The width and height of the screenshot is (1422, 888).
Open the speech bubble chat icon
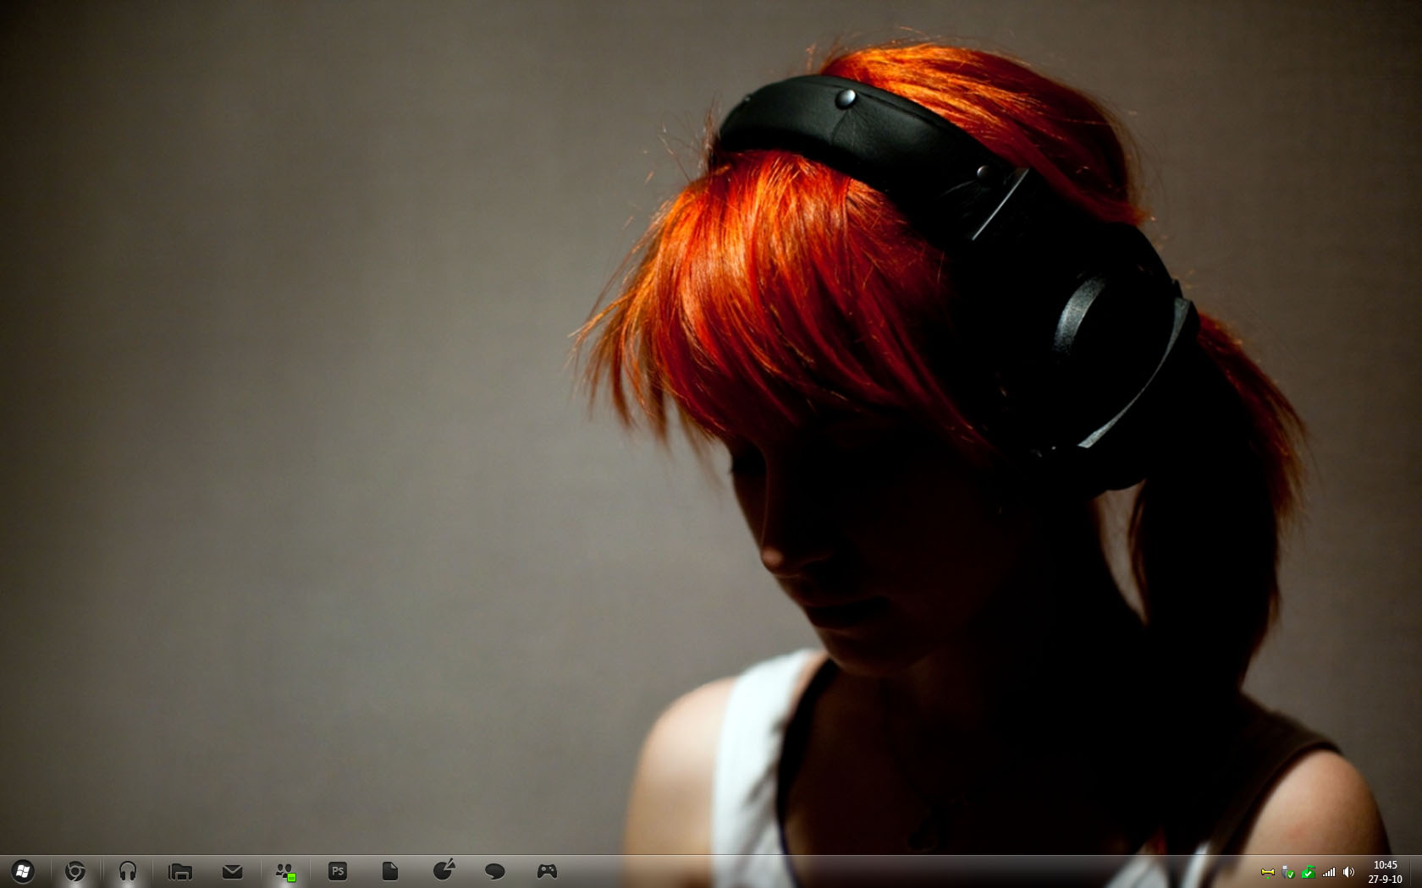(495, 871)
